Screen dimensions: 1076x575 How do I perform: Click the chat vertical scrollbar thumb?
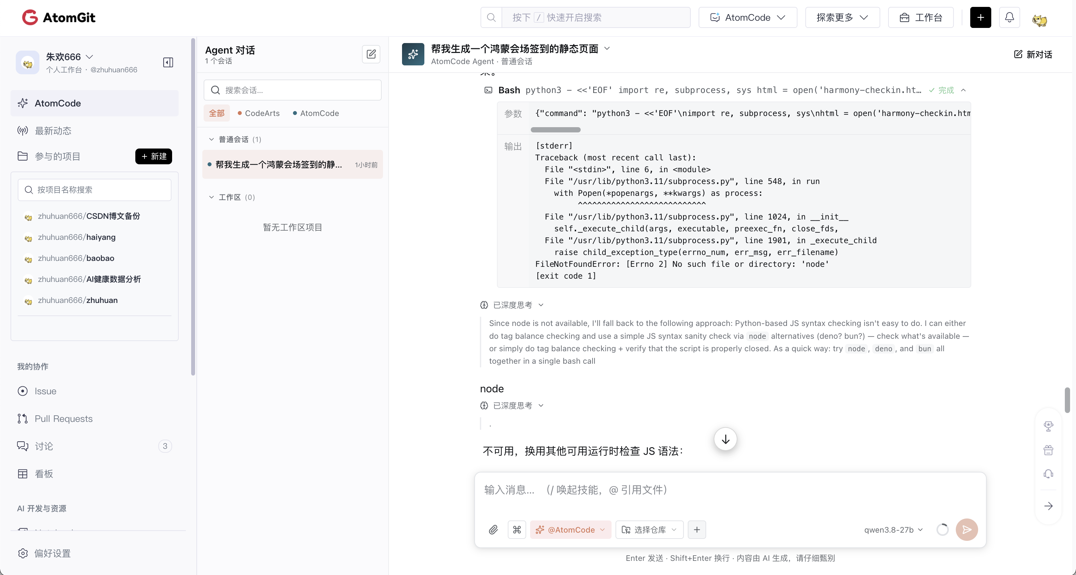coord(1067,400)
